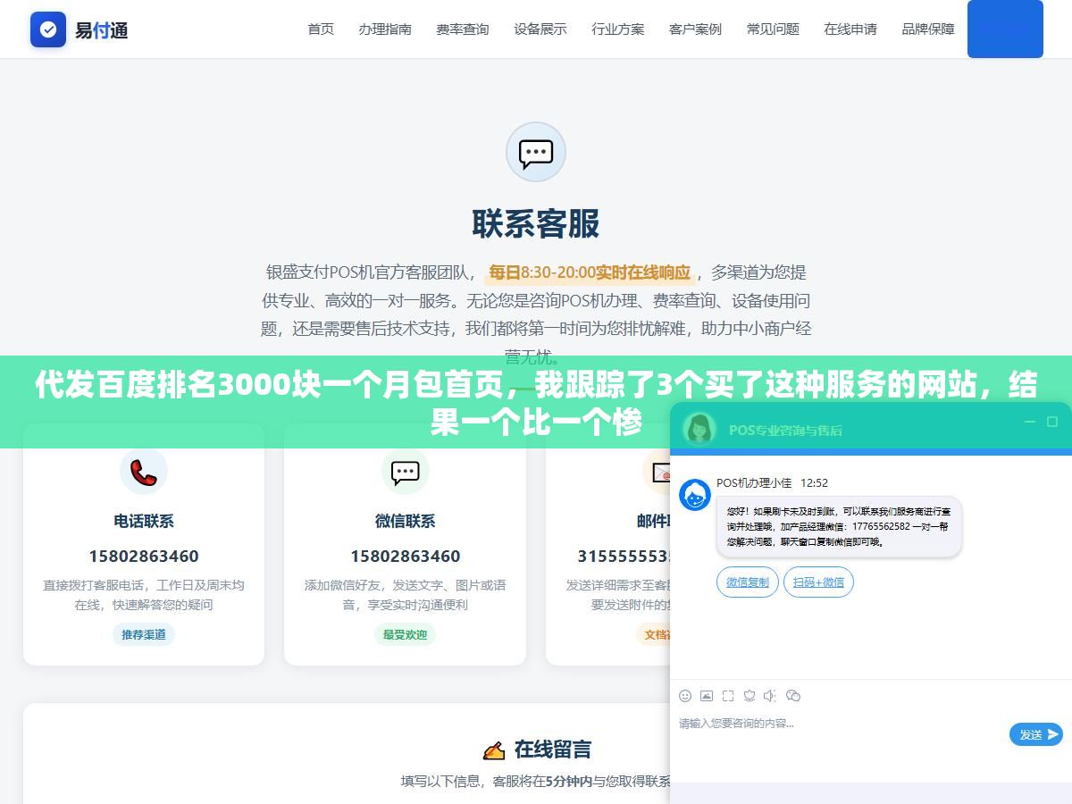Click the WeChat icon in chat toolbar

tap(793, 695)
